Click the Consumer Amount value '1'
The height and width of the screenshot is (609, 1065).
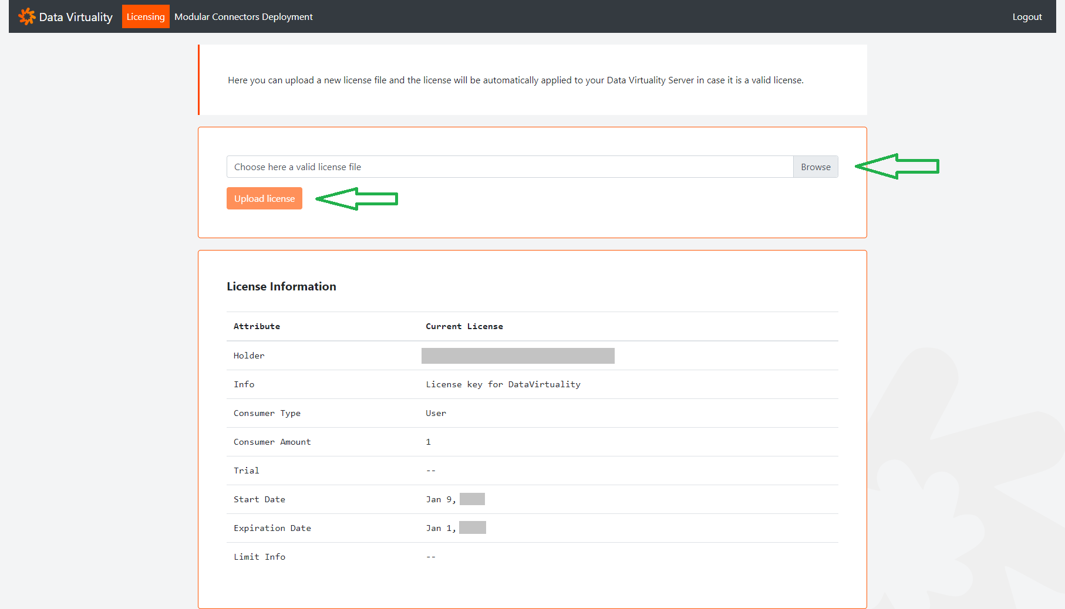coord(428,442)
